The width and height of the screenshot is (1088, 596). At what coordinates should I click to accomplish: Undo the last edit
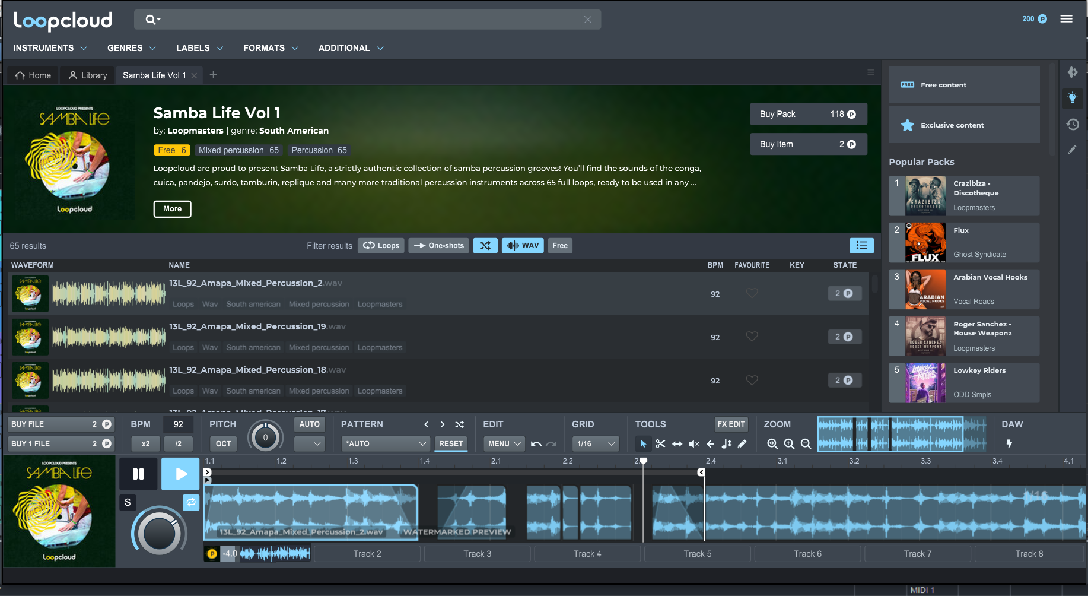pos(536,443)
